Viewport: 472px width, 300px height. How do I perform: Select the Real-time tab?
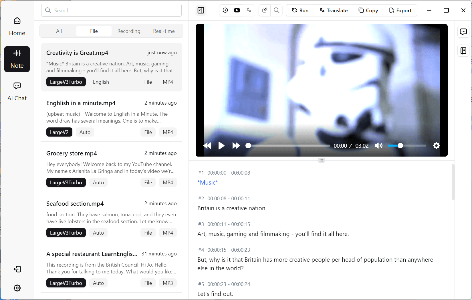[x=164, y=31]
